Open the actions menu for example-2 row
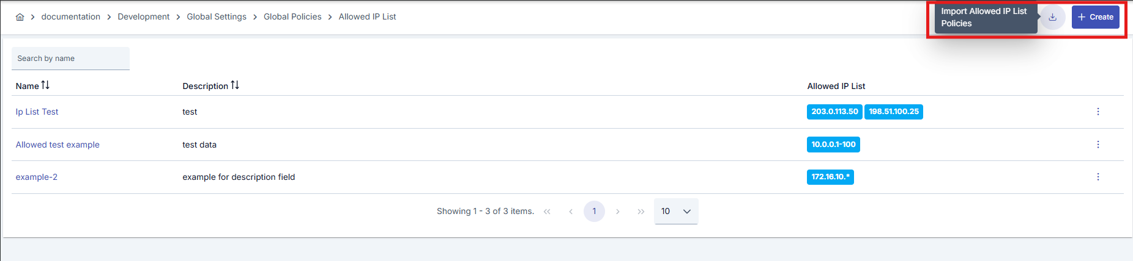The image size is (1133, 261). 1098,177
